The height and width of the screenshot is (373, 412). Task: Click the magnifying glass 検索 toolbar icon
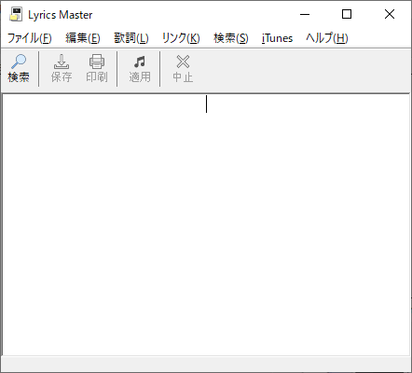(x=19, y=69)
